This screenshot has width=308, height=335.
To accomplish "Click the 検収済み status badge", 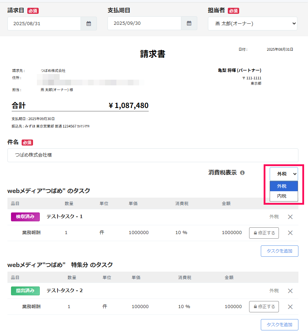I will click(25, 217).
